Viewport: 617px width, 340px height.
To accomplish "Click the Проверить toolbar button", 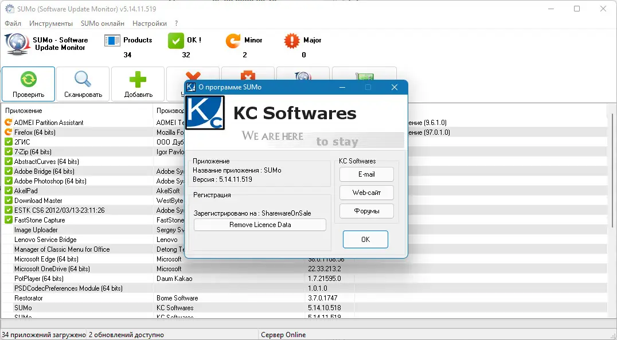I will [x=28, y=84].
